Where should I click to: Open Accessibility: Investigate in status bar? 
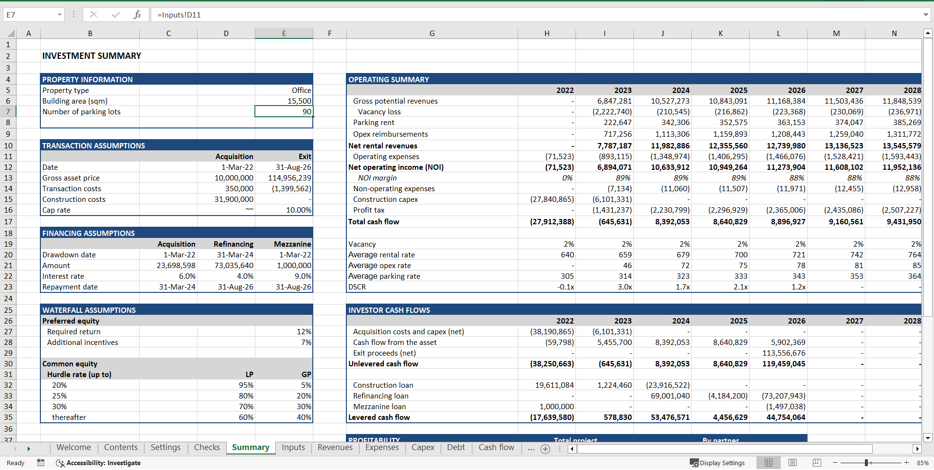(98, 463)
